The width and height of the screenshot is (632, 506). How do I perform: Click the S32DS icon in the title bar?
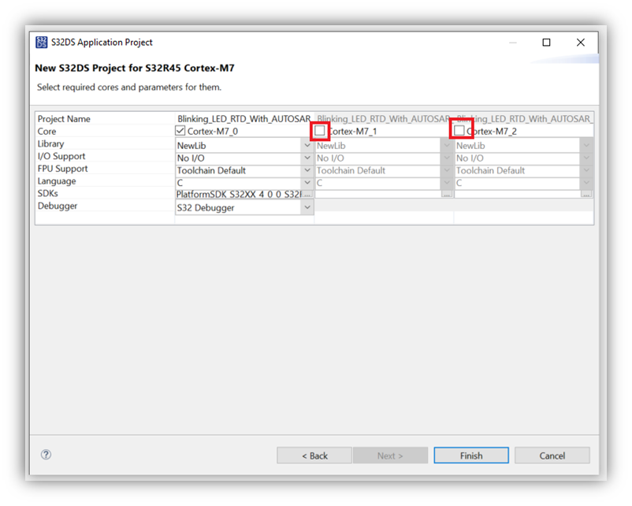tap(41, 43)
